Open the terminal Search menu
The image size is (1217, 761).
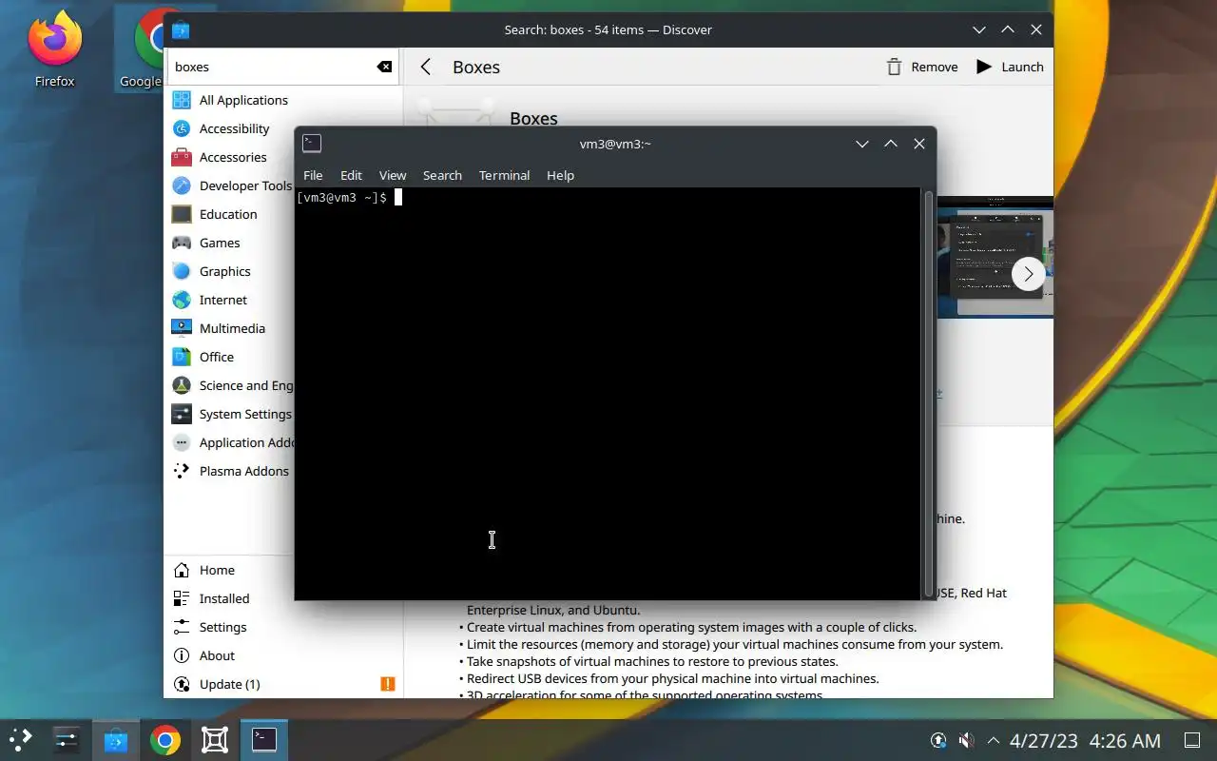click(442, 175)
